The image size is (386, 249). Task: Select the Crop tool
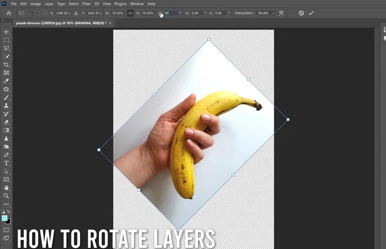[x=7, y=65]
